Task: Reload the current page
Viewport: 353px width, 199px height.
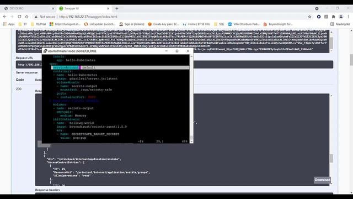Action: click(x=19, y=17)
